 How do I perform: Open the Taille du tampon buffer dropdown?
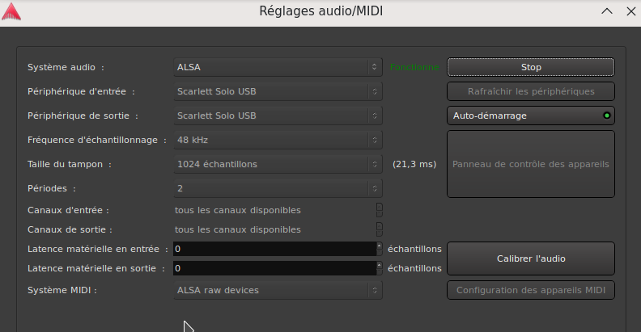[x=277, y=164]
